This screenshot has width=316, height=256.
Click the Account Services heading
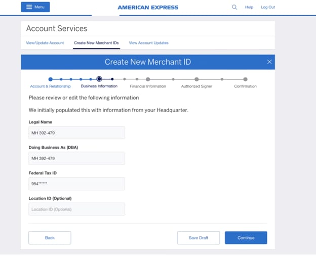(x=57, y=29)
